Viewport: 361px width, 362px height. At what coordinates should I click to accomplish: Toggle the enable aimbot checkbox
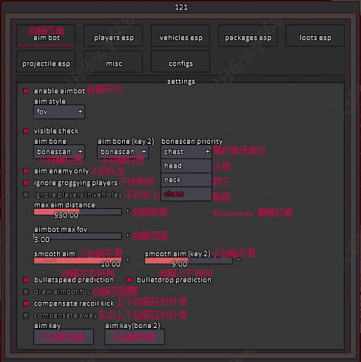pos(26,91)
